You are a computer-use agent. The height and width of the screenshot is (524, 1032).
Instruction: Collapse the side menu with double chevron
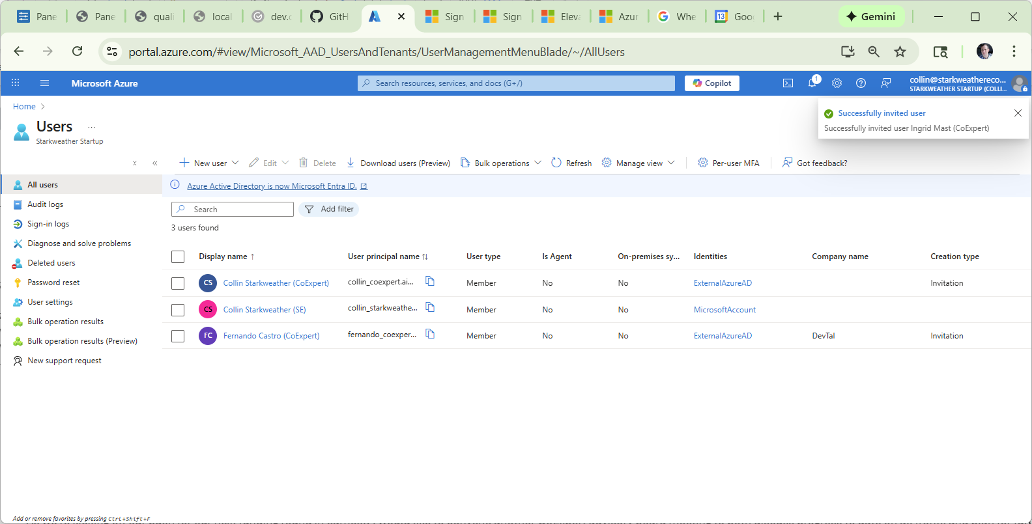pos(155,163)
